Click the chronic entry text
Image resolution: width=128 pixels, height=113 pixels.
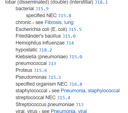tap(23, 22)
